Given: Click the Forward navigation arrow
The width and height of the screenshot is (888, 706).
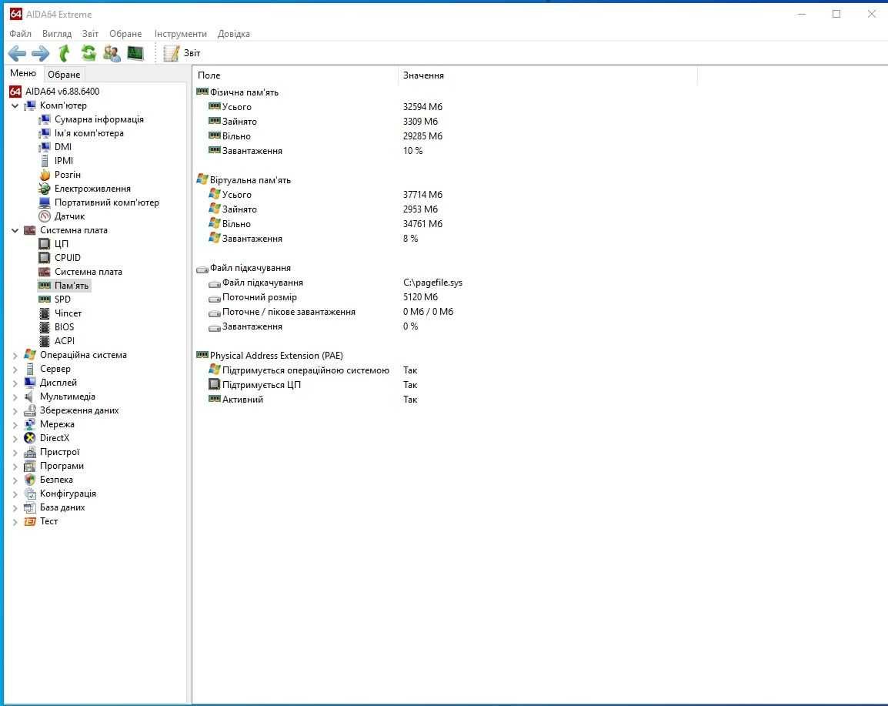Looking at the screenshot, I should 40,53.
